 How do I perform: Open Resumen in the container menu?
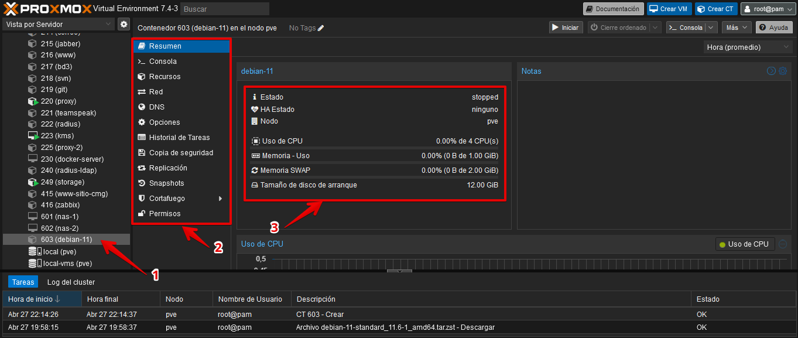pos(181,46)
